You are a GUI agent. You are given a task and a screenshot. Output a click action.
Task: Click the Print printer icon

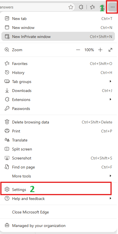click(7, 131)
